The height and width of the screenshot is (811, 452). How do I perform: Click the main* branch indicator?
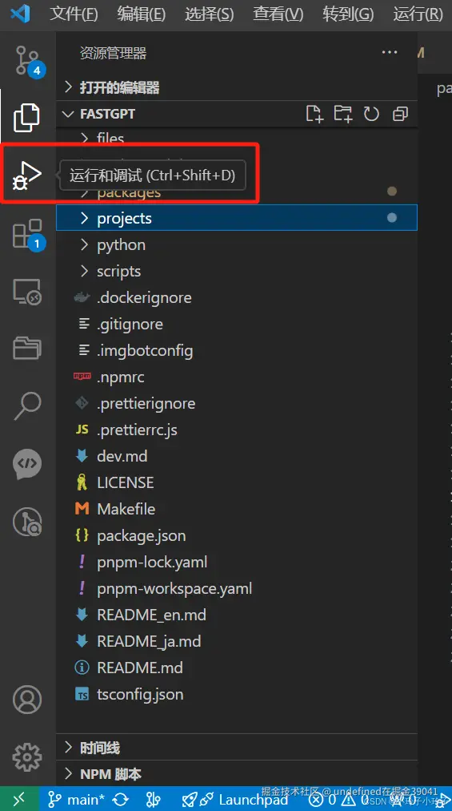[x=77, y=800]
